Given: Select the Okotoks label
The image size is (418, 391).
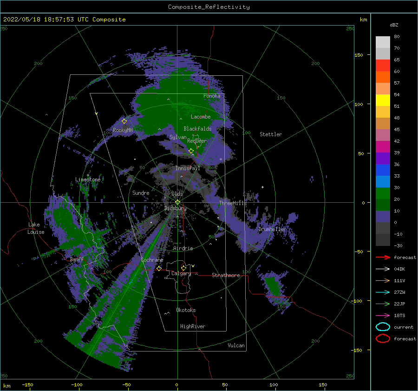Looking at the screenshot, I should click(186, 310).
